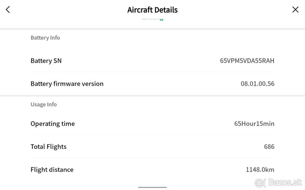Navigate back using the left chevron
The width and height of the screenshot is (305, 190).
tap(8, 9)
